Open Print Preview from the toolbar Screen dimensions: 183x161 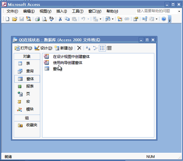click(45, 19)
